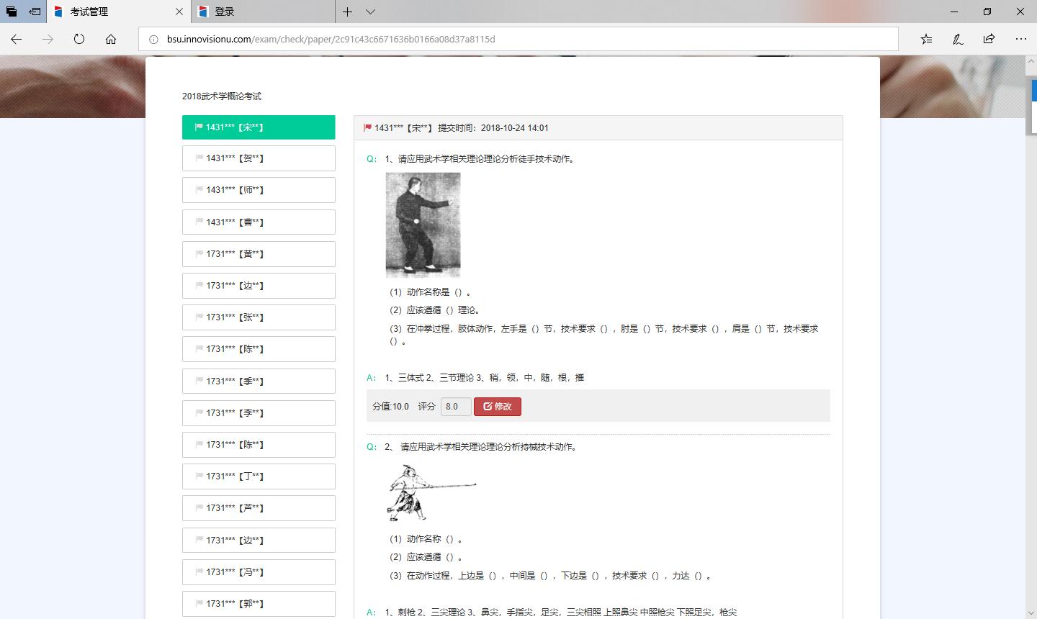The width and height of the screenshot is (1037, 619).
Task: Open paper of 1731*** 【季**】
Action: click(259, 381)
